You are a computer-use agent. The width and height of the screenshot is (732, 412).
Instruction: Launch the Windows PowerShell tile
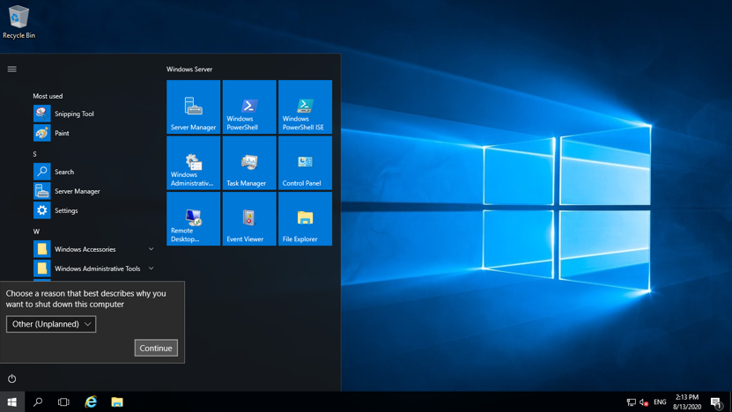click(x=249, y=107)
